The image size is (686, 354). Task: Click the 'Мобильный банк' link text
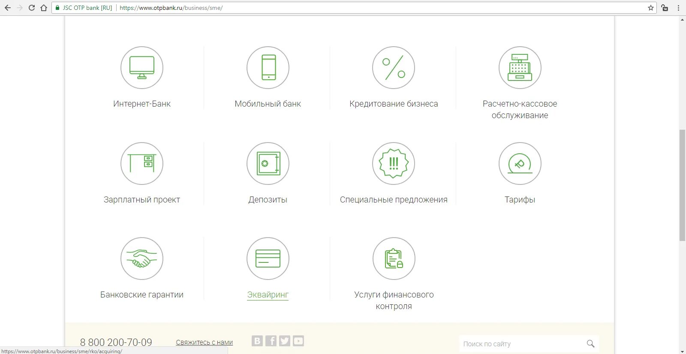(268, 104)
